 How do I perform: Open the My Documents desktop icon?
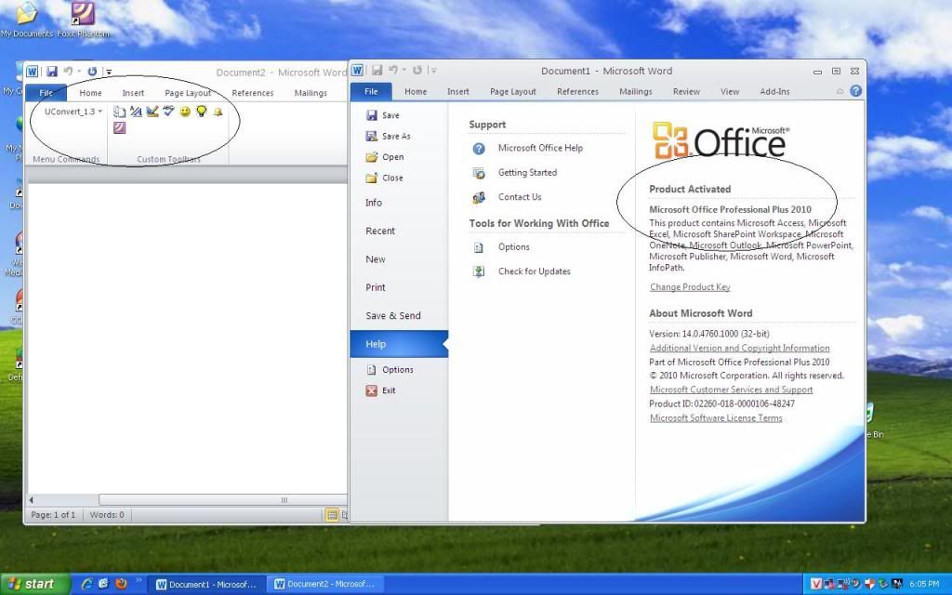coord(27,20)
